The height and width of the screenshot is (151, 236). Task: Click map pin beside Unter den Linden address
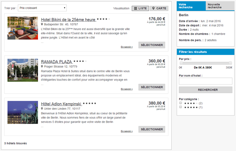(42, 109)
